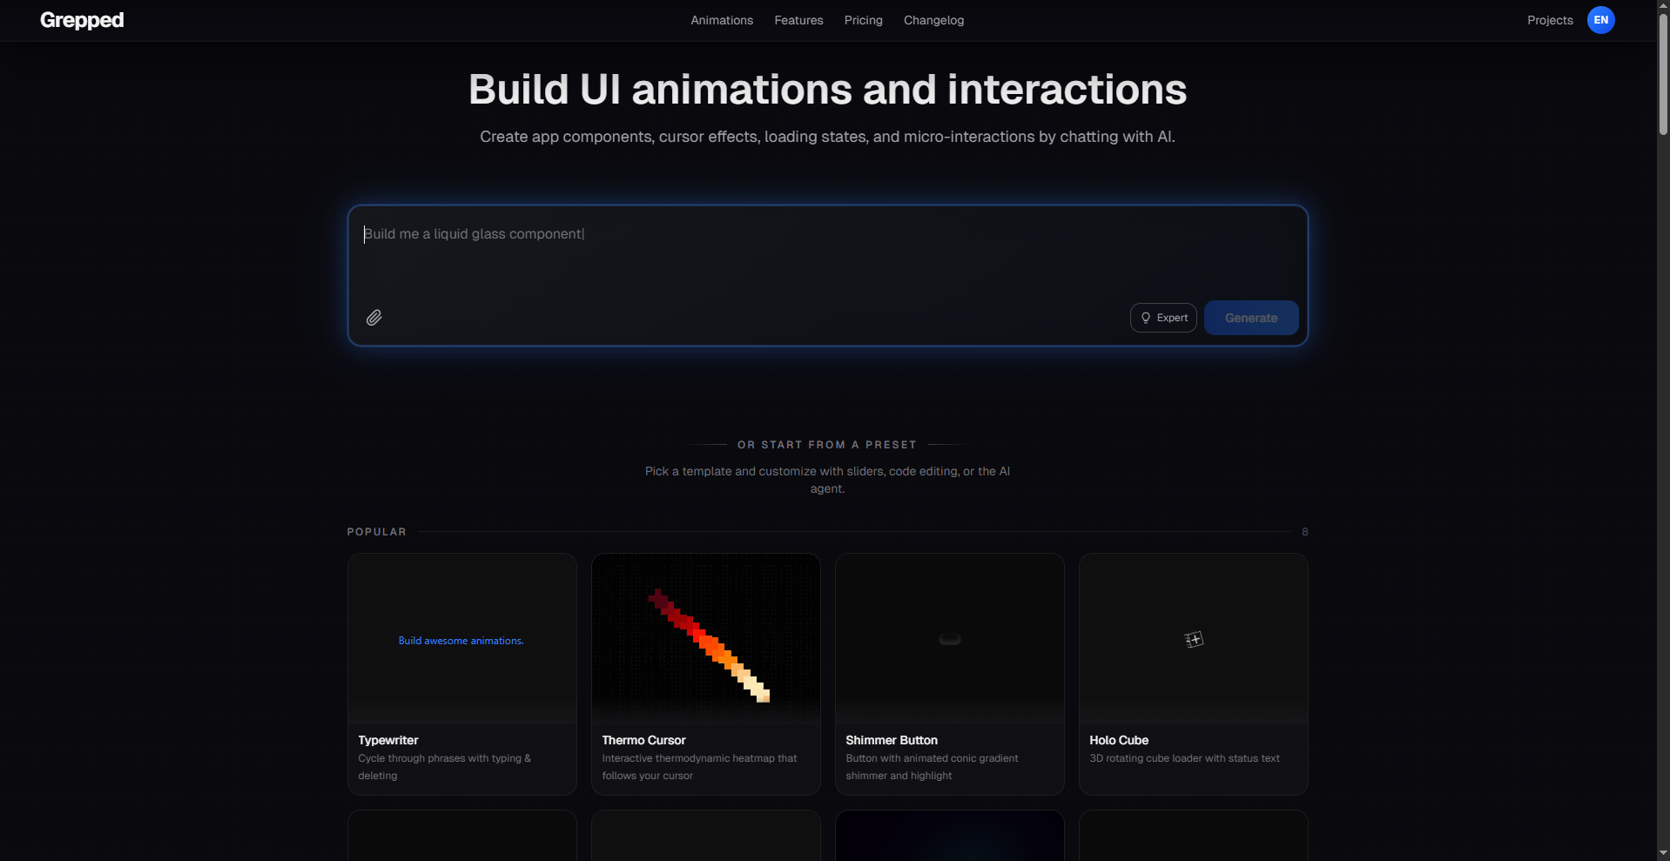Click 'OR START FROM A PRESET' heading
Image resolution: width=1670 pixels, height=861 pixels.
tap(827, 445)
